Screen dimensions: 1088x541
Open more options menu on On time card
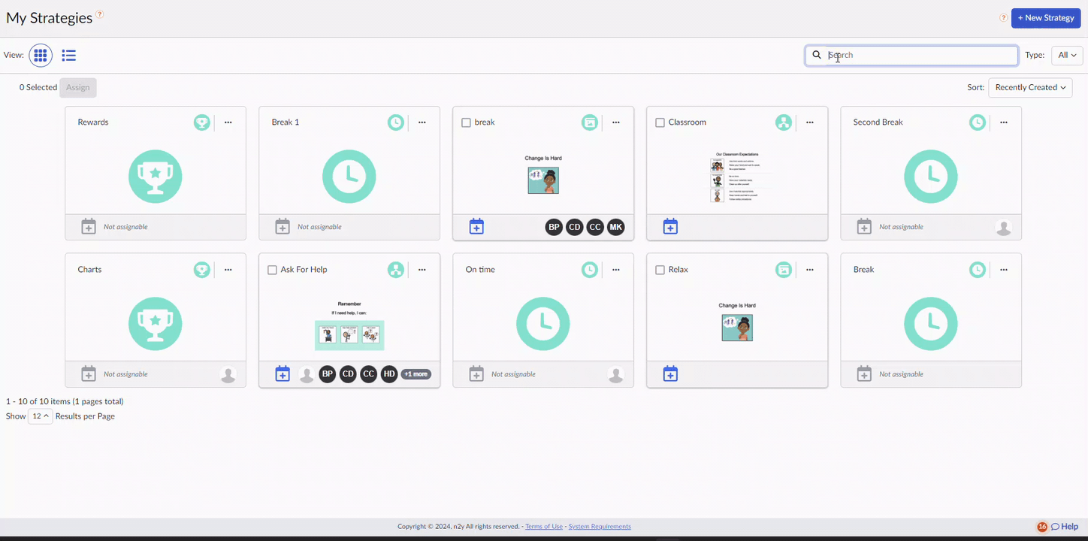tap(616, 270)
